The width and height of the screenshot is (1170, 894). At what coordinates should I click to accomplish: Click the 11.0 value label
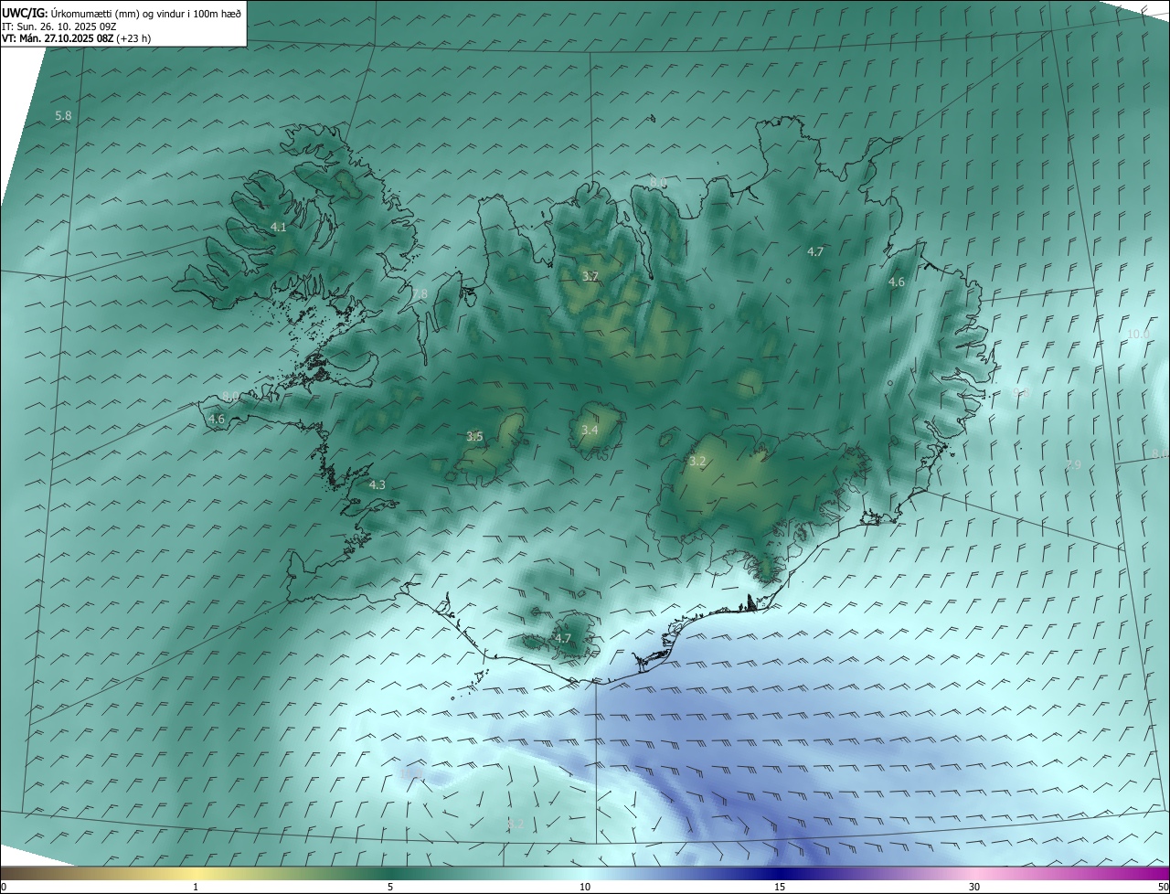pyautogui.click(x=413, y=774)
